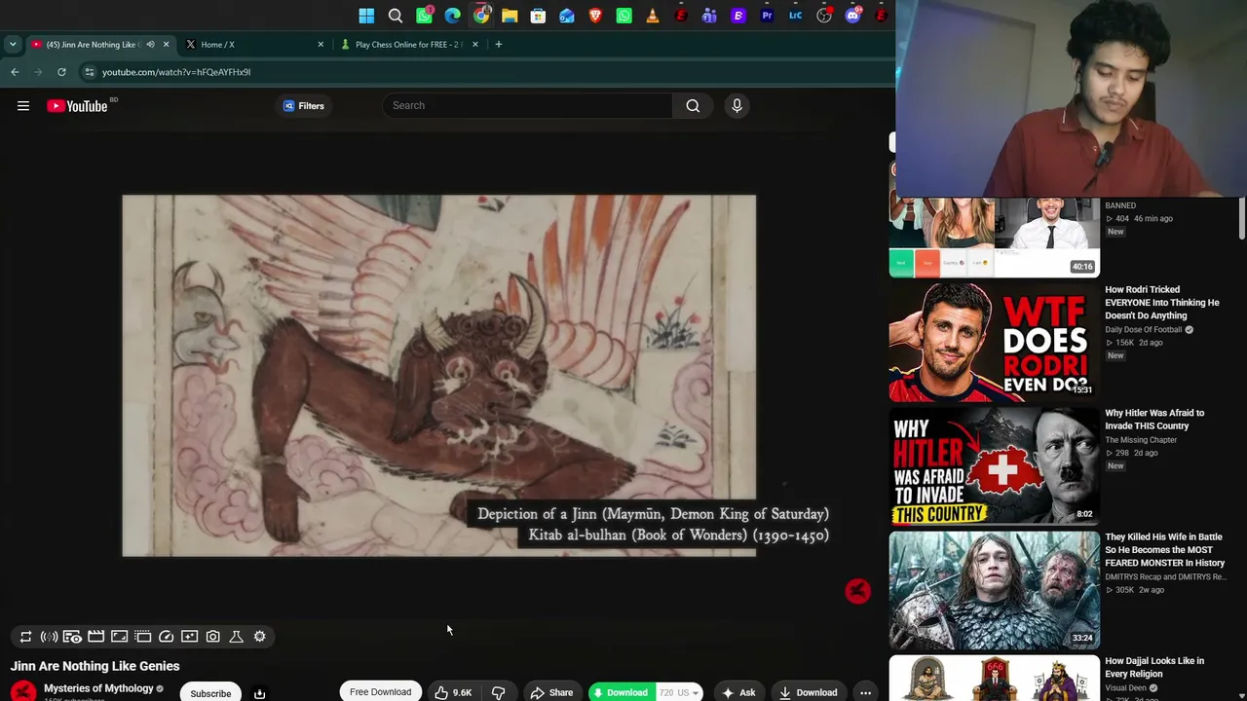
Task: Select the Jinn Are Nothing Like tab
Action: (99, 44)
